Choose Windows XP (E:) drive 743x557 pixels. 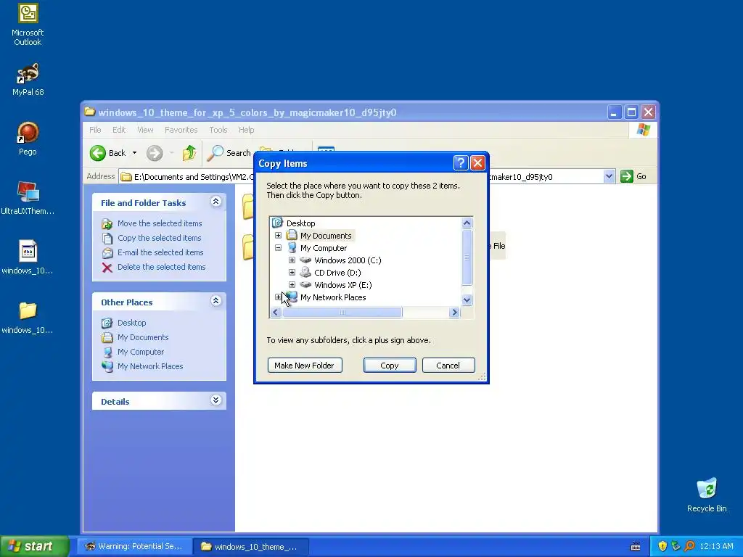click(343, 284)
